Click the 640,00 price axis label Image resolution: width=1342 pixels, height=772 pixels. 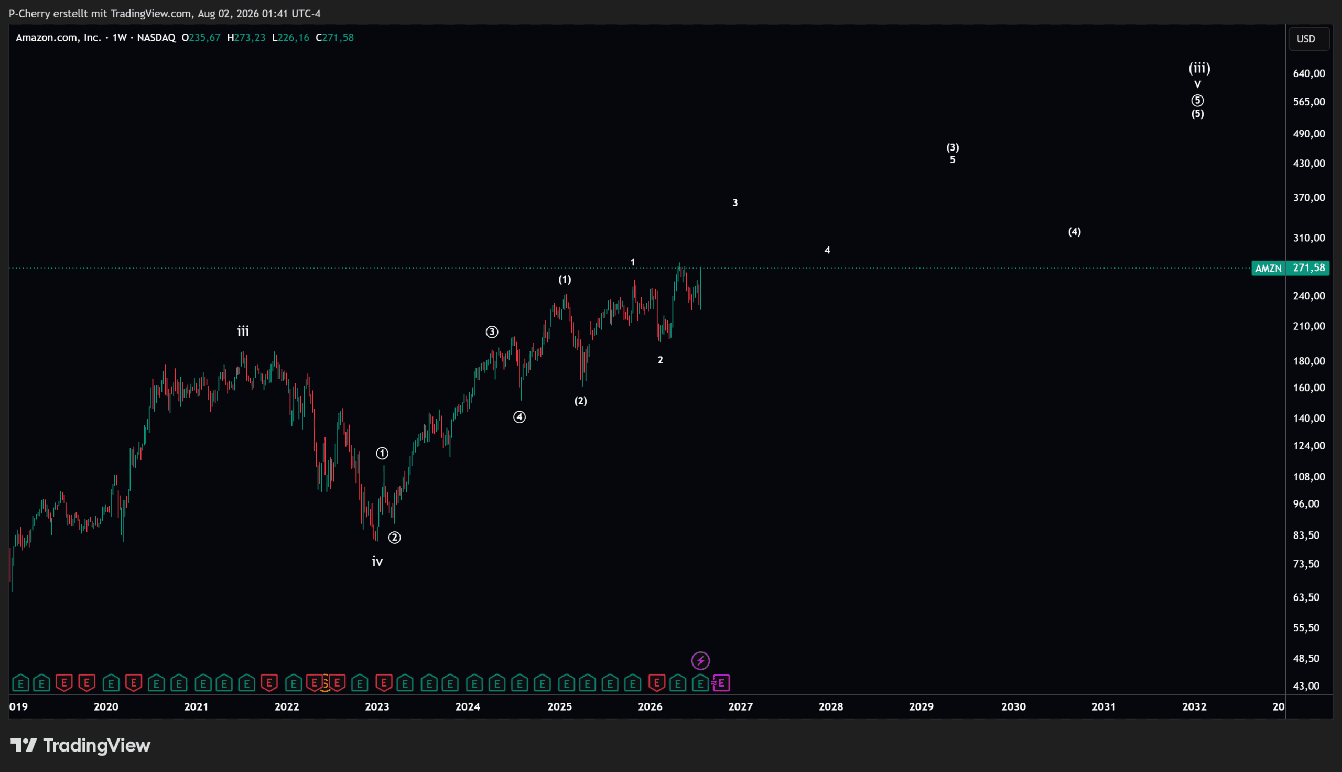(x=1308, y=74)
